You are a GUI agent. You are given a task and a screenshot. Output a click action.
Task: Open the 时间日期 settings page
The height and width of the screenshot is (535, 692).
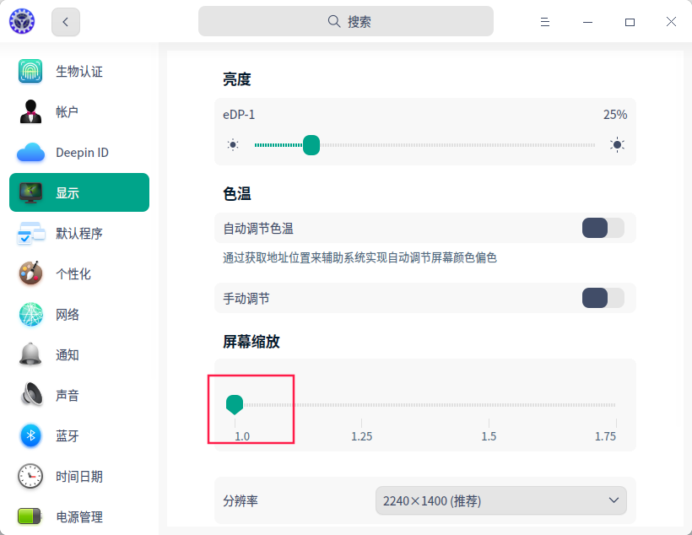(79, 476)
